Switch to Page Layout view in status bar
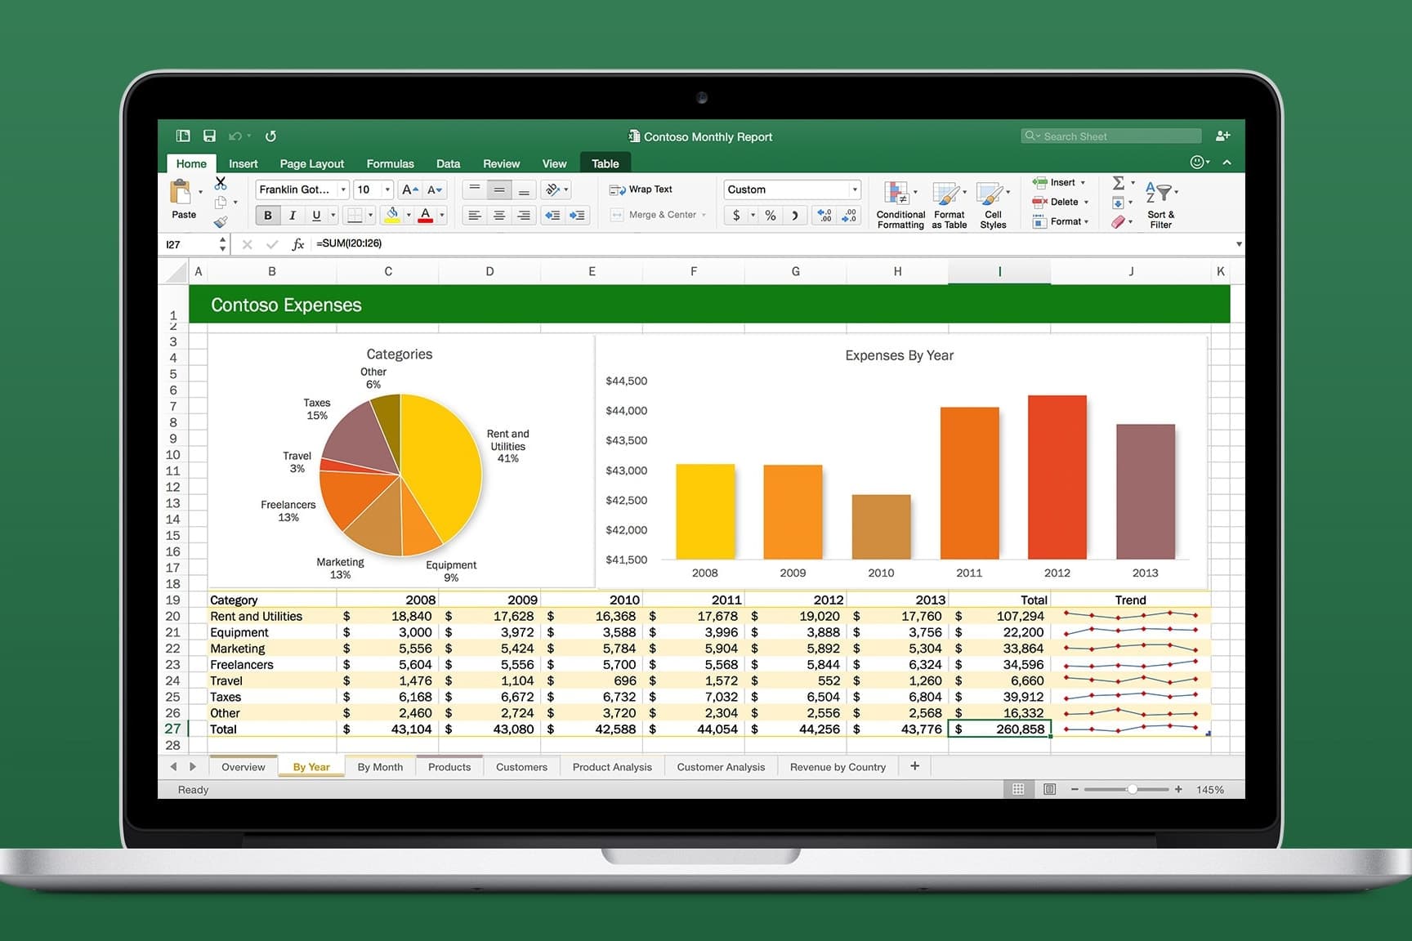 point(1050,789)
